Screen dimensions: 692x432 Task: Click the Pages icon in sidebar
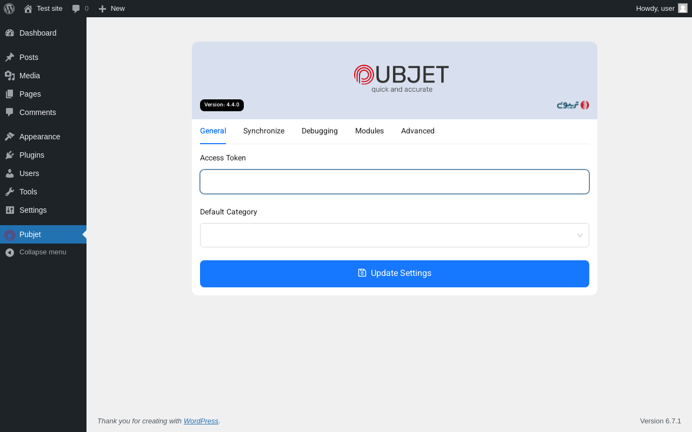tap(10, 94)
